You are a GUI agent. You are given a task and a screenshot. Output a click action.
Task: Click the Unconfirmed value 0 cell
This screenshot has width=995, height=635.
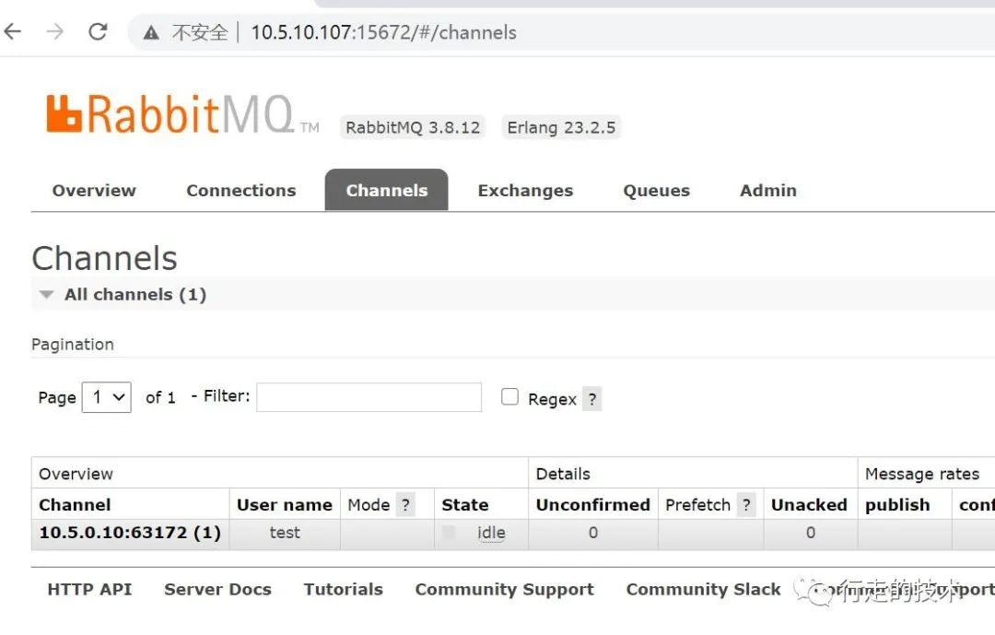point(592,532)
